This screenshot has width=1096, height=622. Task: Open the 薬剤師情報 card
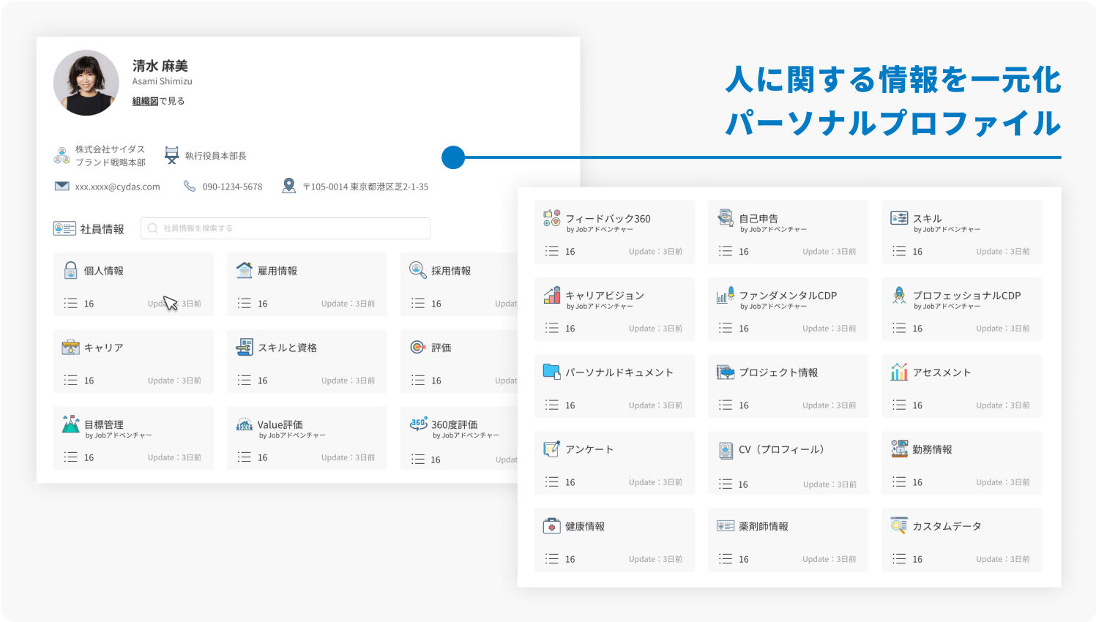point(788,539)
